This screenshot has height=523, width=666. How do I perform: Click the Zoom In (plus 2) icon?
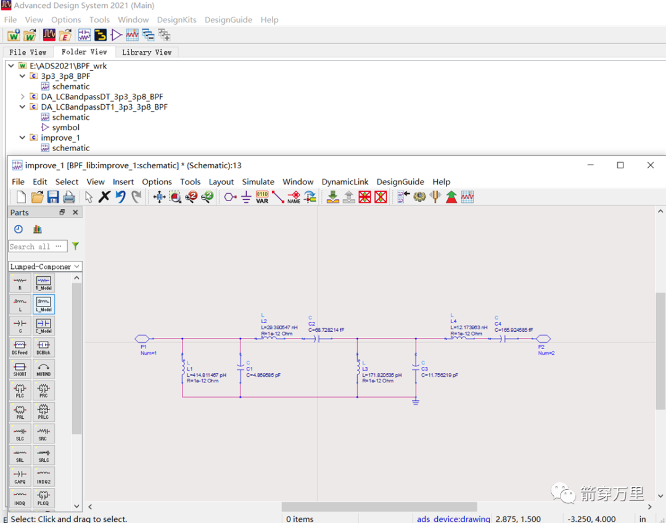pyautogui.click(x=191, y=197)
